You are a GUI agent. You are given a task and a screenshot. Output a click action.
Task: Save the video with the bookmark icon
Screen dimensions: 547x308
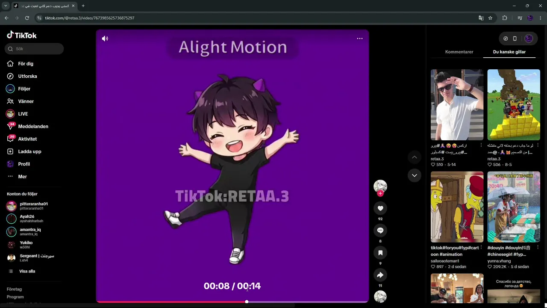coord(380,253)
